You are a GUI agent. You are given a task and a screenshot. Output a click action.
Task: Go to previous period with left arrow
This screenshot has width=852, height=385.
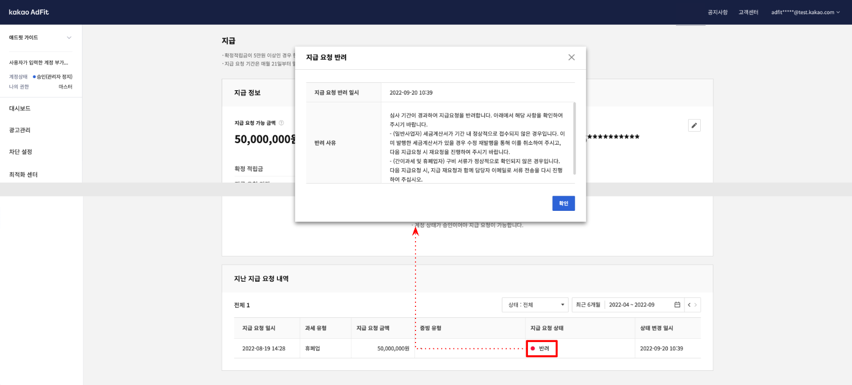click(689, 305)
